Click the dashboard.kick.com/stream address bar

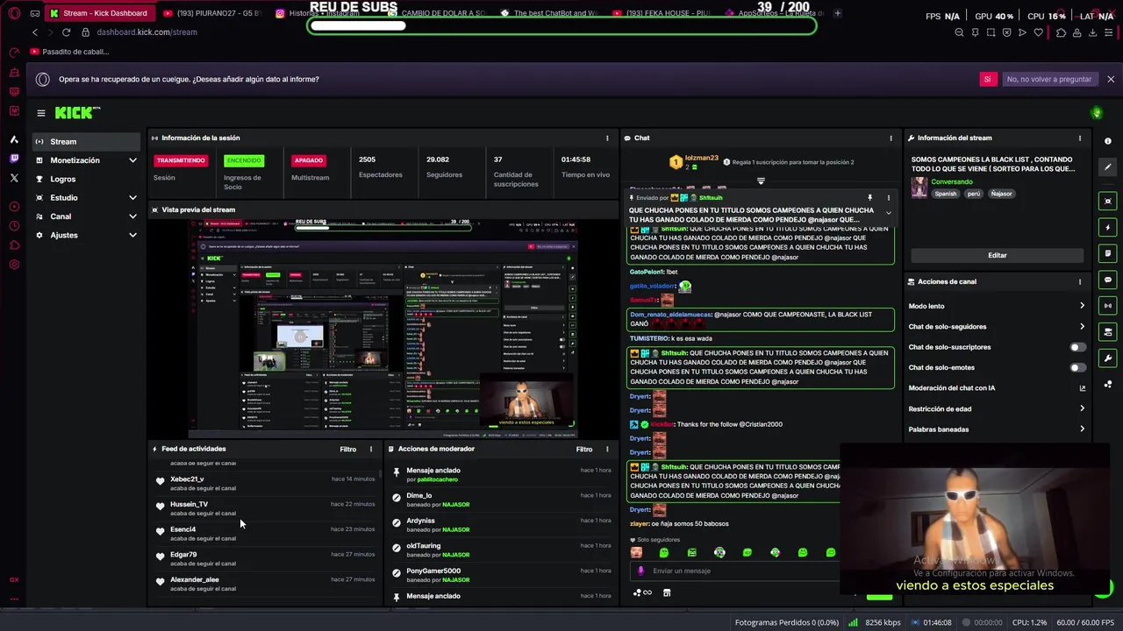[147, 32]
